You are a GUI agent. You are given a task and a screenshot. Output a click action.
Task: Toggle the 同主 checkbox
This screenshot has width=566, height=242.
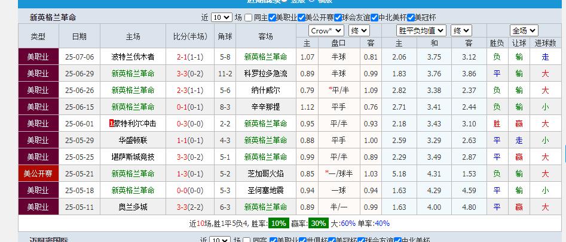(x=249, y=18)
